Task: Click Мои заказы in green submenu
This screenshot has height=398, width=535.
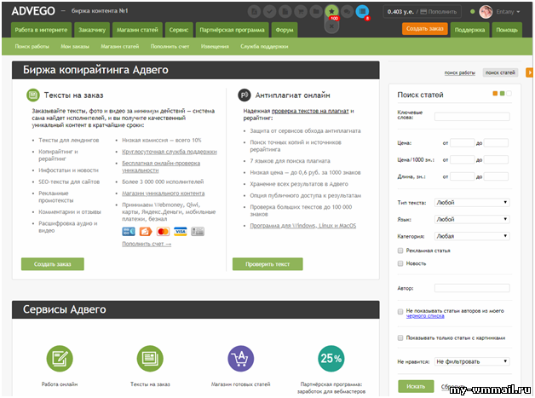Action: (75, 46)
